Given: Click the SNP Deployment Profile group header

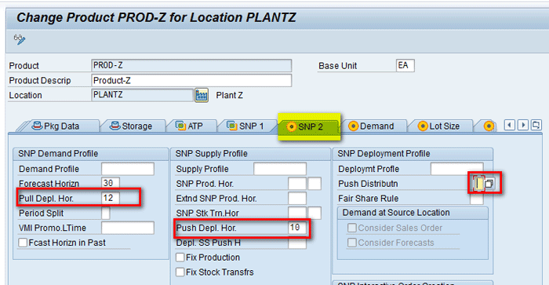Looking at the screenshot, I should pyautogui.click(x=413, y=154).
